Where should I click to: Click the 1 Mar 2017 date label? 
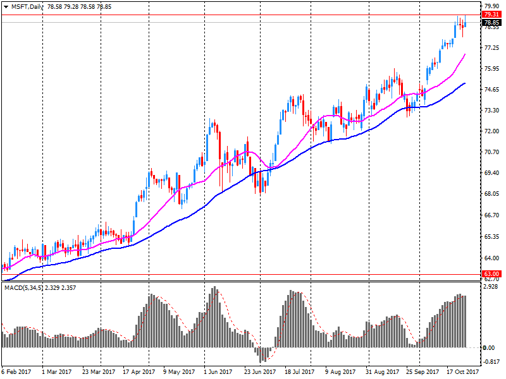[56, 372]
